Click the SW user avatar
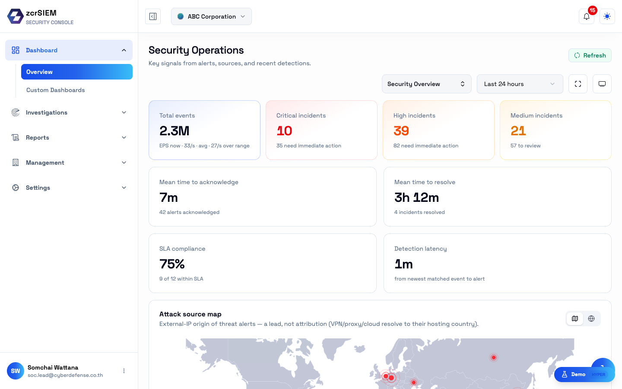The image size is (622, 389). [16, 371]
